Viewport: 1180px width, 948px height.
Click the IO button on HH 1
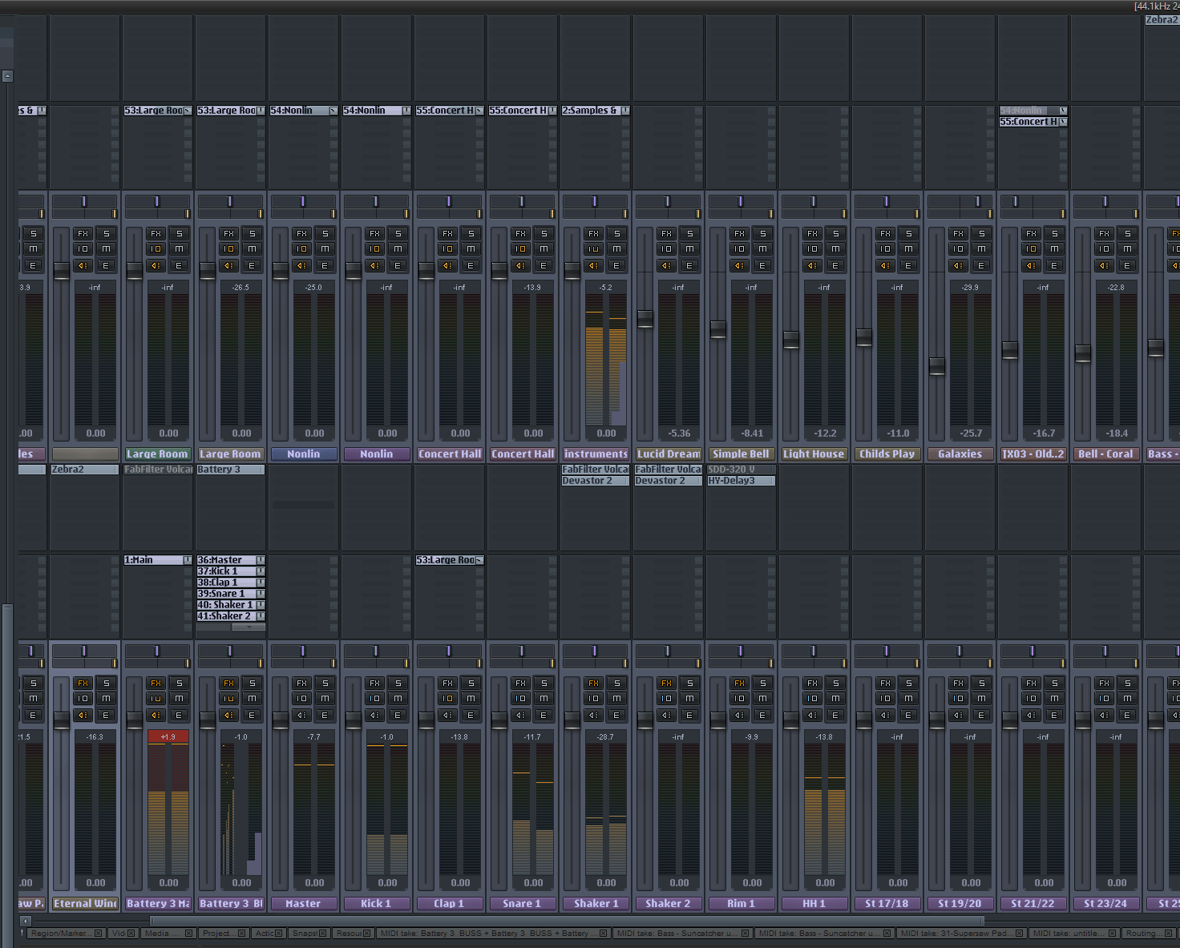pos(812,699)
